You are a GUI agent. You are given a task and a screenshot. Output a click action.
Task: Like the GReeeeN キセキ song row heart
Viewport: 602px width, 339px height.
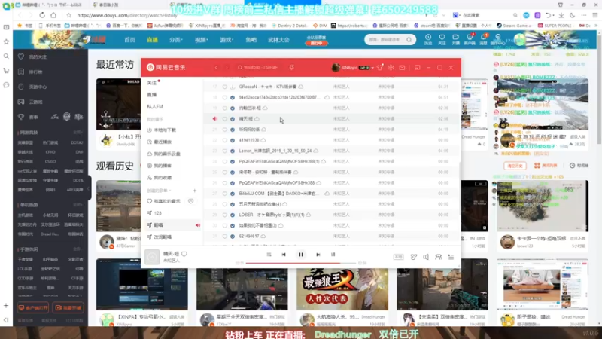(x=224, y=87)
